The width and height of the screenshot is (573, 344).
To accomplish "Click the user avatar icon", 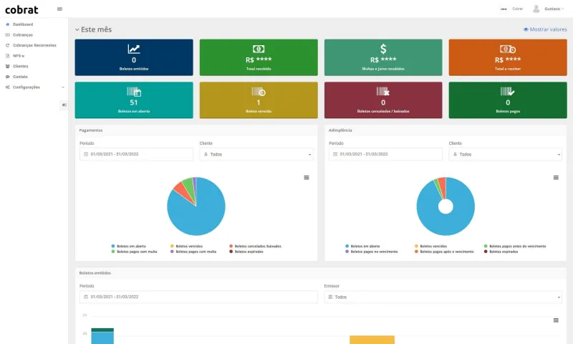I will 536,9.
